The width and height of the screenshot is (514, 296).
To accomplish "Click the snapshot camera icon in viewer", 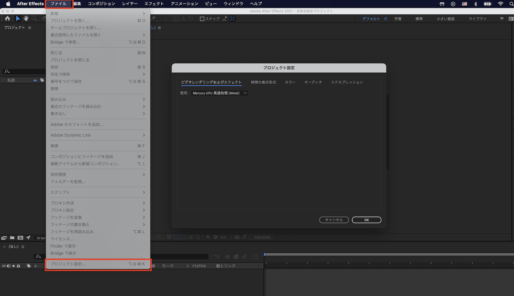I will pos(237,237).
